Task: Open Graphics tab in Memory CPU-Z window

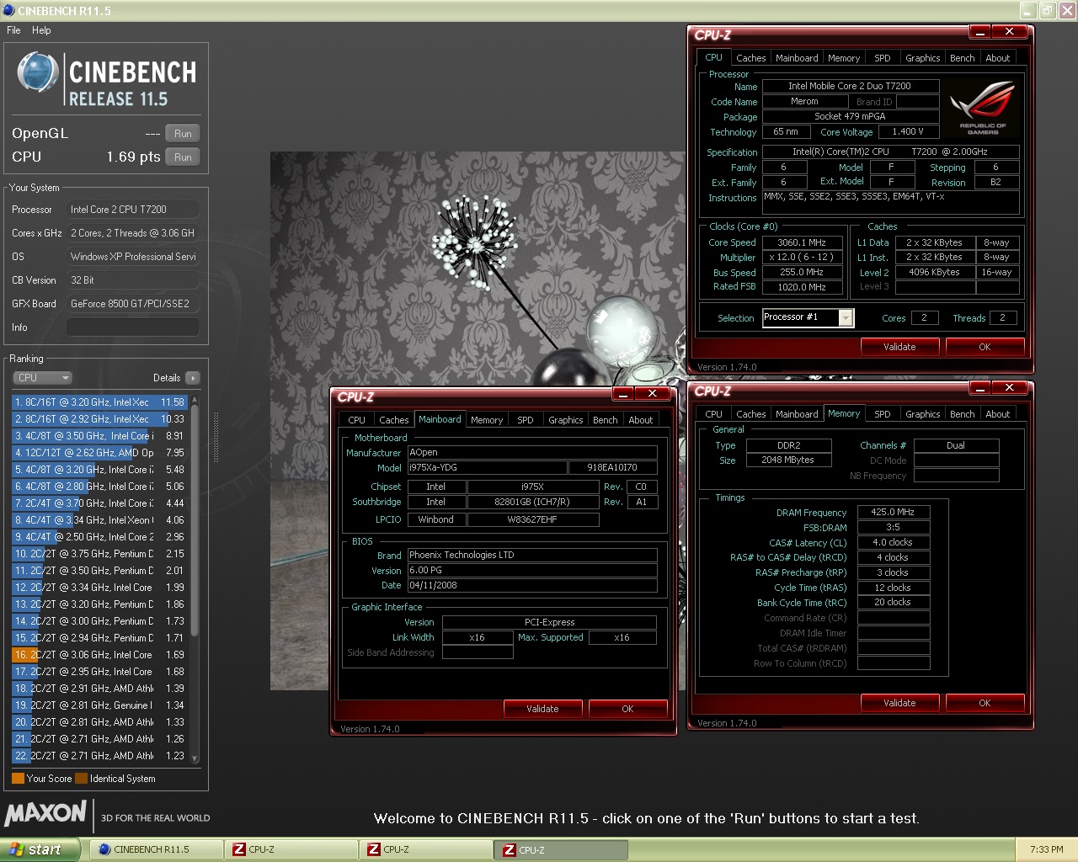Action: coord(922,414)
